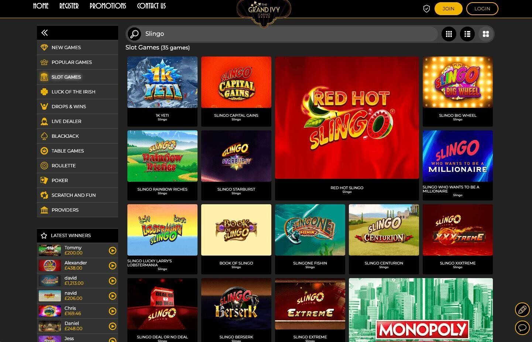Viewport: 532px width, 342px height.
Task: Play Alexander's winning game arrow
Action: tap(113, 266)
